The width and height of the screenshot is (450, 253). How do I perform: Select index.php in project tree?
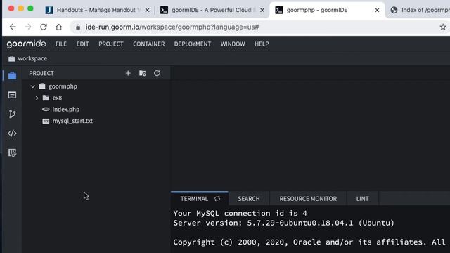[65, 110]
